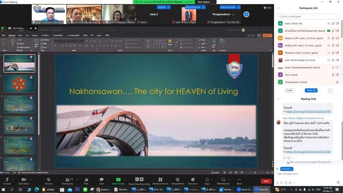This screenshot has width=343, height=193.
Task: Click the Invite button
Action: click(289, 90)
